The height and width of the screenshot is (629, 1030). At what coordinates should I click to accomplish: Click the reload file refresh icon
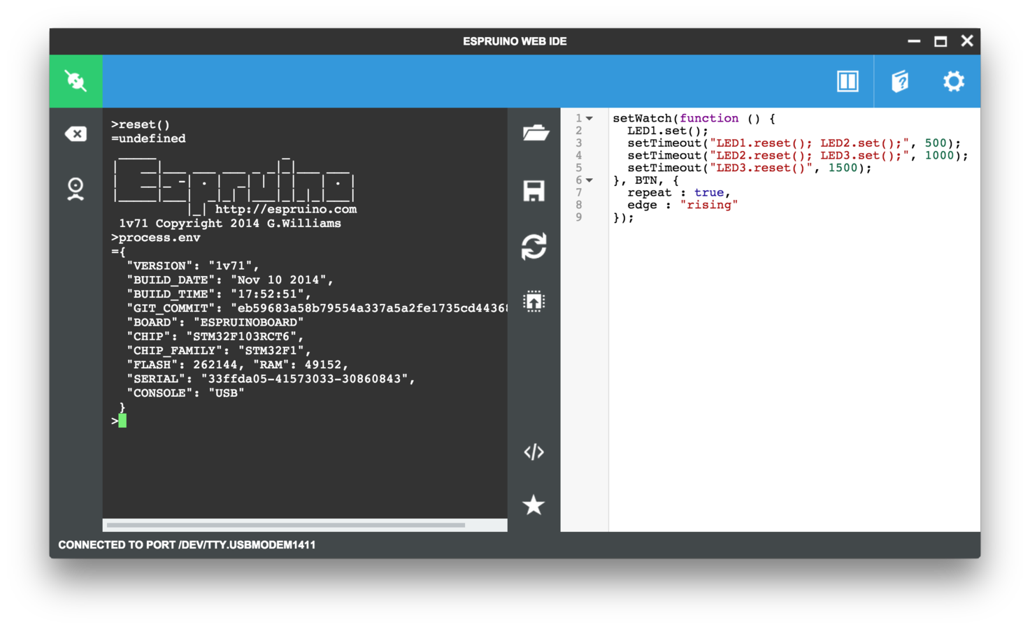tap(534, 246)
